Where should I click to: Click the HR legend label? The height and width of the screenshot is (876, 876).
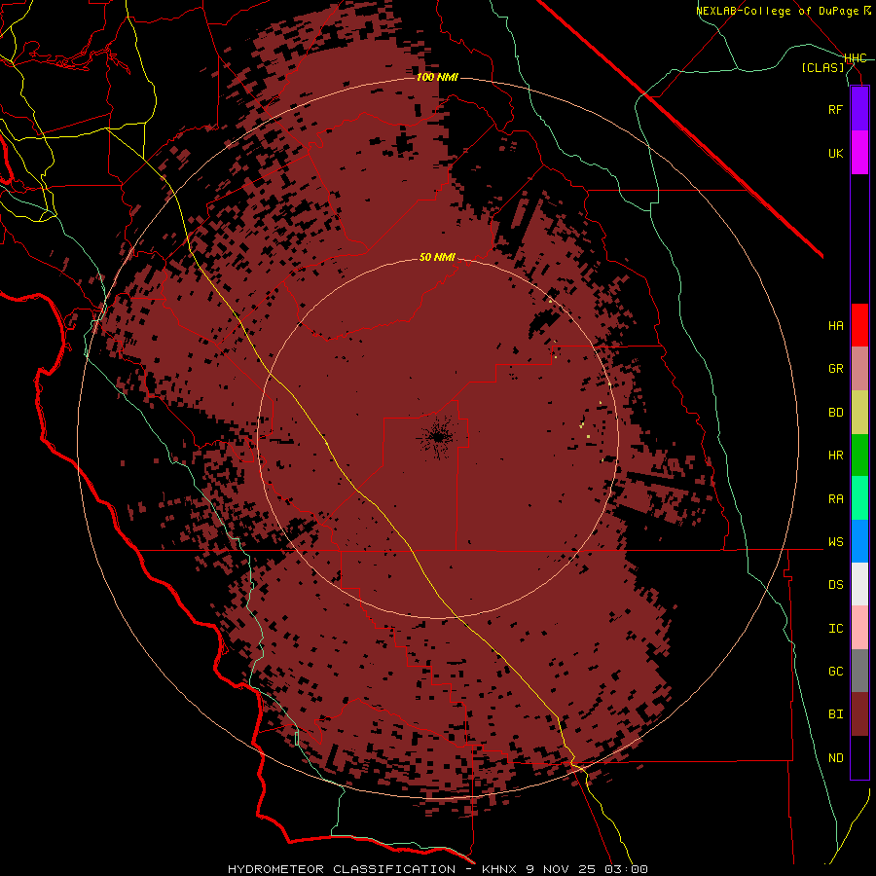[836, 456]
